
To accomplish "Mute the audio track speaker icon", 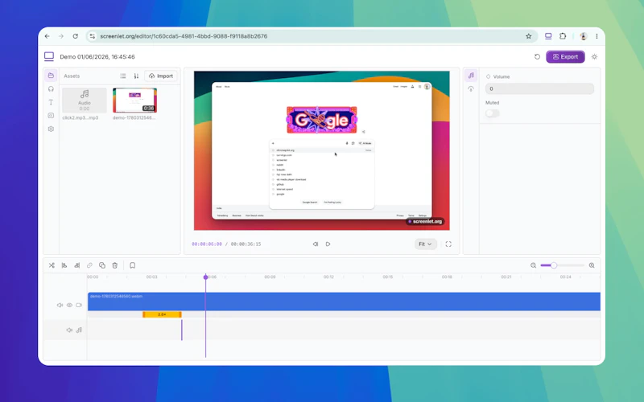I will click(x=69, y=330).
